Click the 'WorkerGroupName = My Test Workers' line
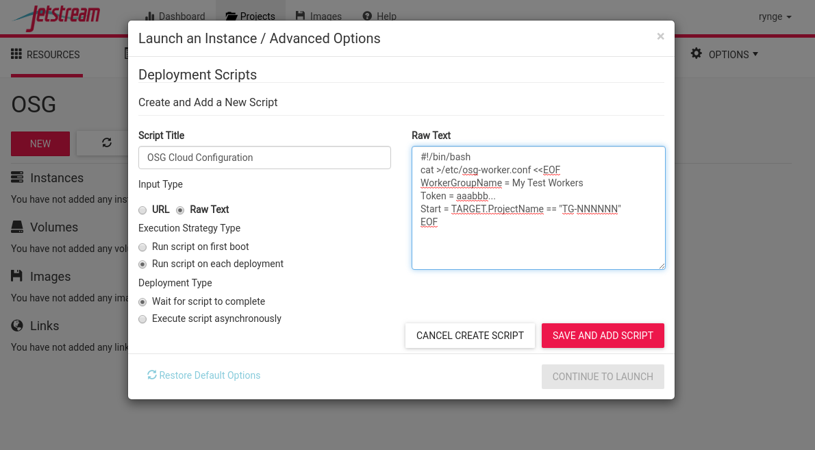 tap(501, 183)
